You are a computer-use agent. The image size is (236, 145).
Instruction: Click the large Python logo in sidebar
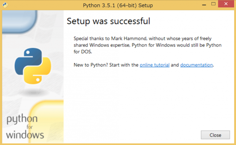33,66
